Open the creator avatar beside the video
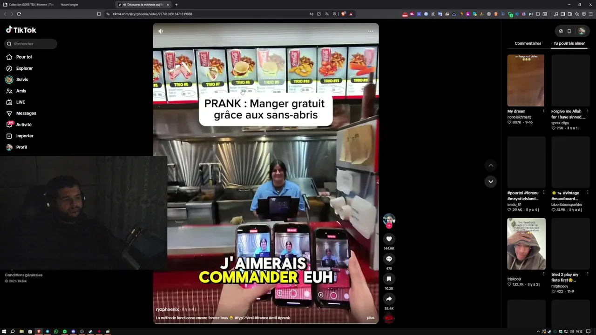This screenshot has width=596, height=335. click(389, 220)
